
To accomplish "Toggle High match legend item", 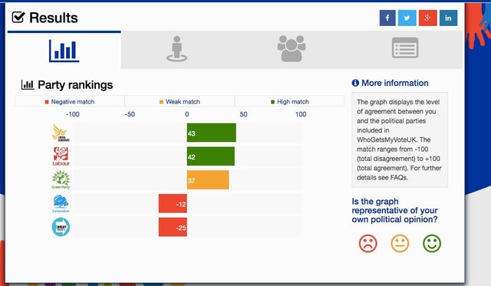I will (x=290, y=102).
